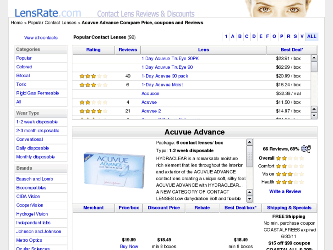
Task: Open CooperVision brand
Action: pyautogui.click(x=30, y=205)
